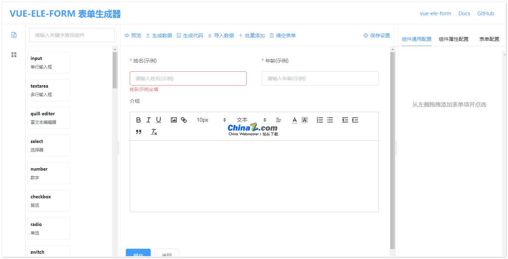Image resolution: width=508 pixels, height=259 pixels.
Task: Add a blockquote in the rich text editor
Action: point(139,132)
